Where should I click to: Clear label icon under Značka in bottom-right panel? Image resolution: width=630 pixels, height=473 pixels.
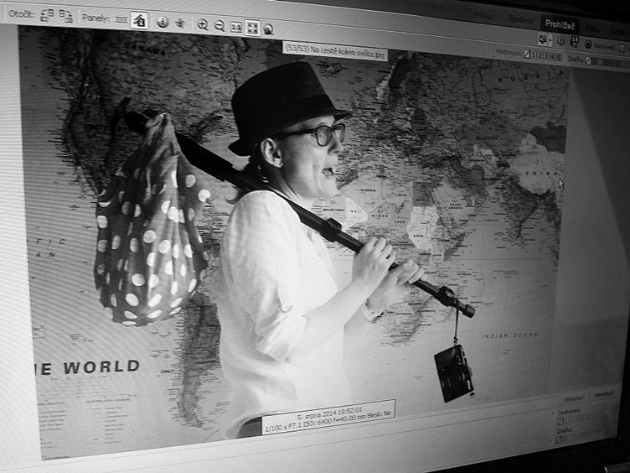559,439
